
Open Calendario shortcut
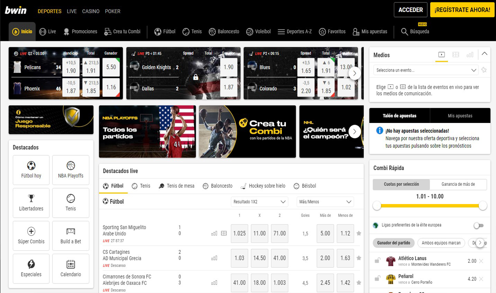click(x=71, y=269)
